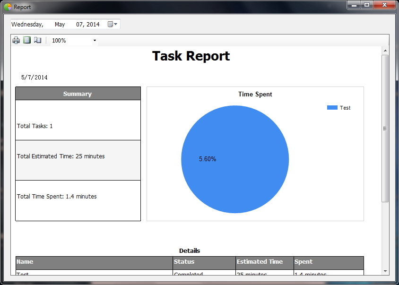Image resolution: width=399 pixels, height=285 pixels.
Task: Click the scrollbar down arrow
Action: [x=385, y=271]
